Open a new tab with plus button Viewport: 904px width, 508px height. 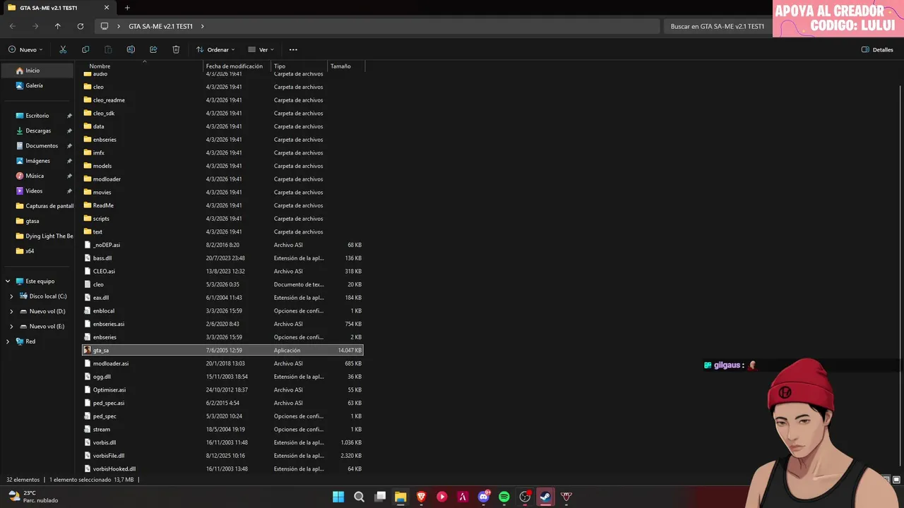coord(127,8)
